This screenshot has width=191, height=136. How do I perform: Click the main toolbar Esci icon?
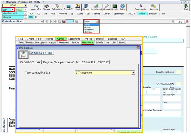pyautogui.click(x=186, y=7)
